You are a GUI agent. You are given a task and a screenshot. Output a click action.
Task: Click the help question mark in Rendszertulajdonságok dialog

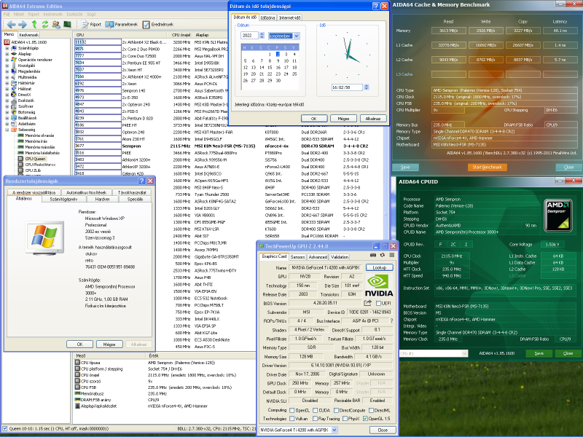141,181
